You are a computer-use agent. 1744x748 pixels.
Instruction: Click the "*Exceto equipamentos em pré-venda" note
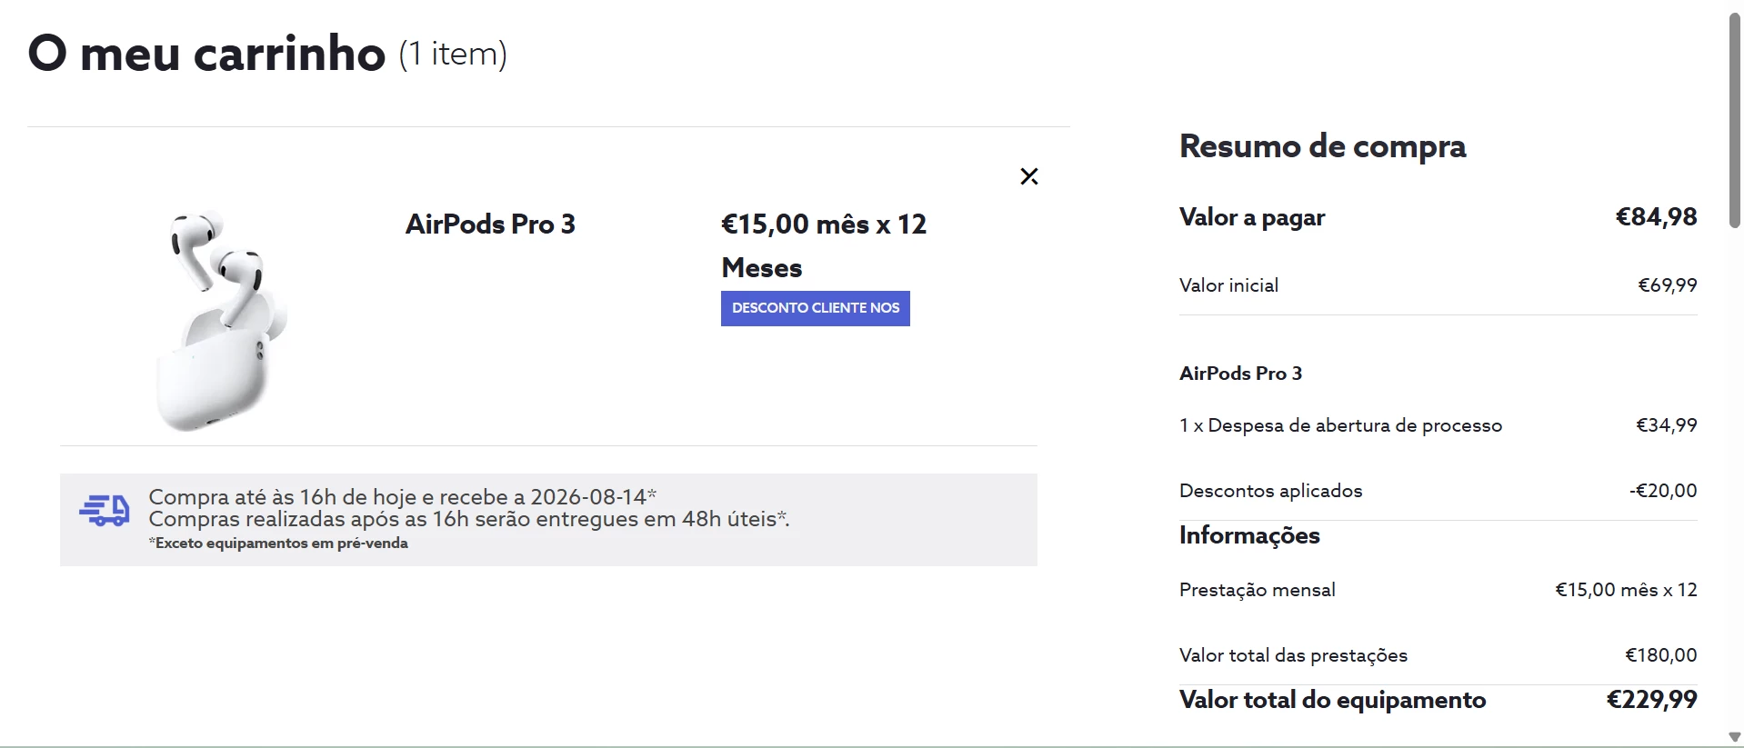[x=278, y=544]
